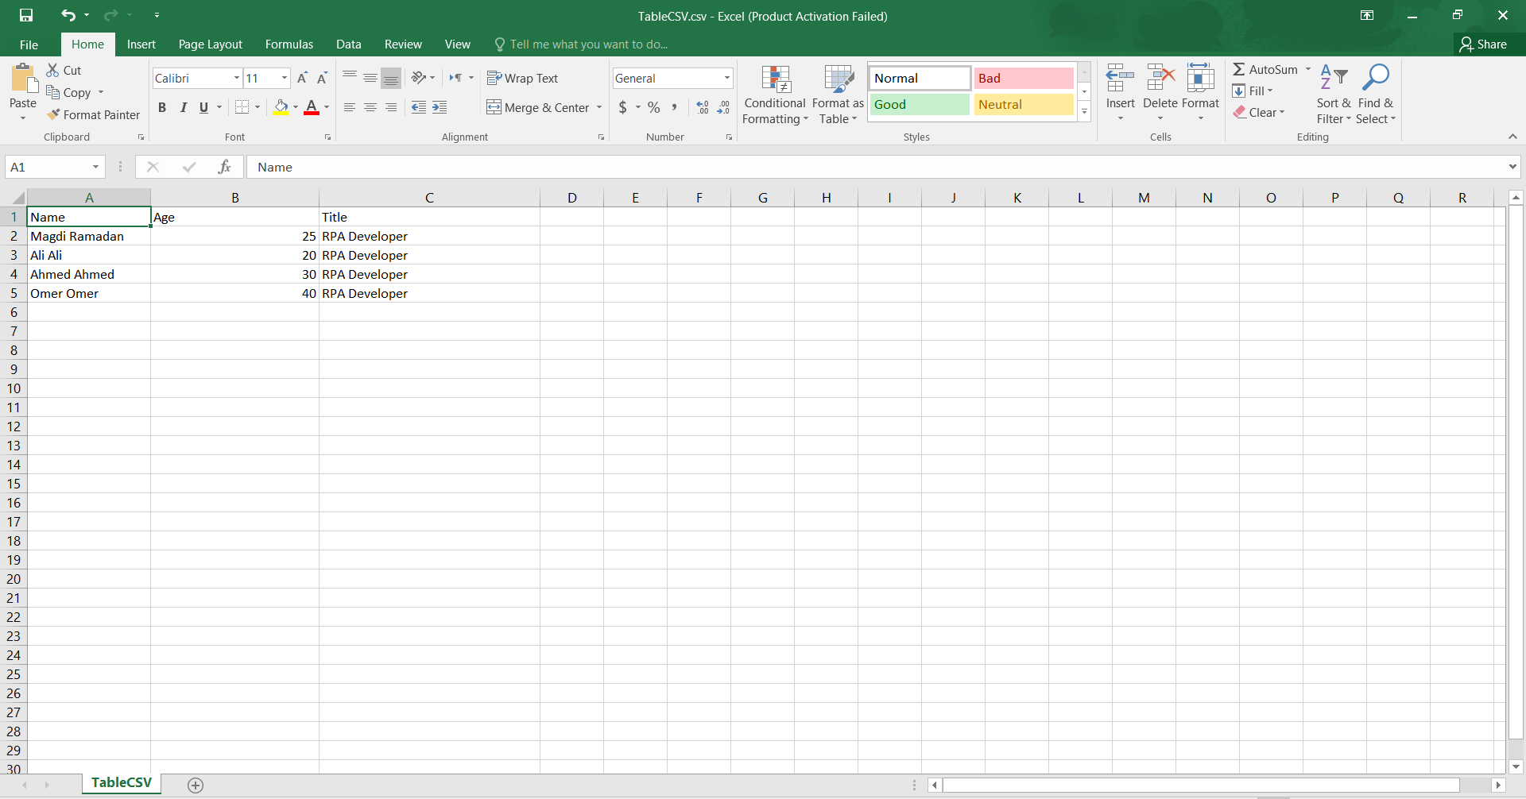Toggle Bold formatting
1526x799 pixels.
point(162,107)
